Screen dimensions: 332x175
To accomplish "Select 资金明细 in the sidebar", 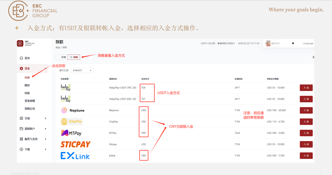I will tap(30, 101).
